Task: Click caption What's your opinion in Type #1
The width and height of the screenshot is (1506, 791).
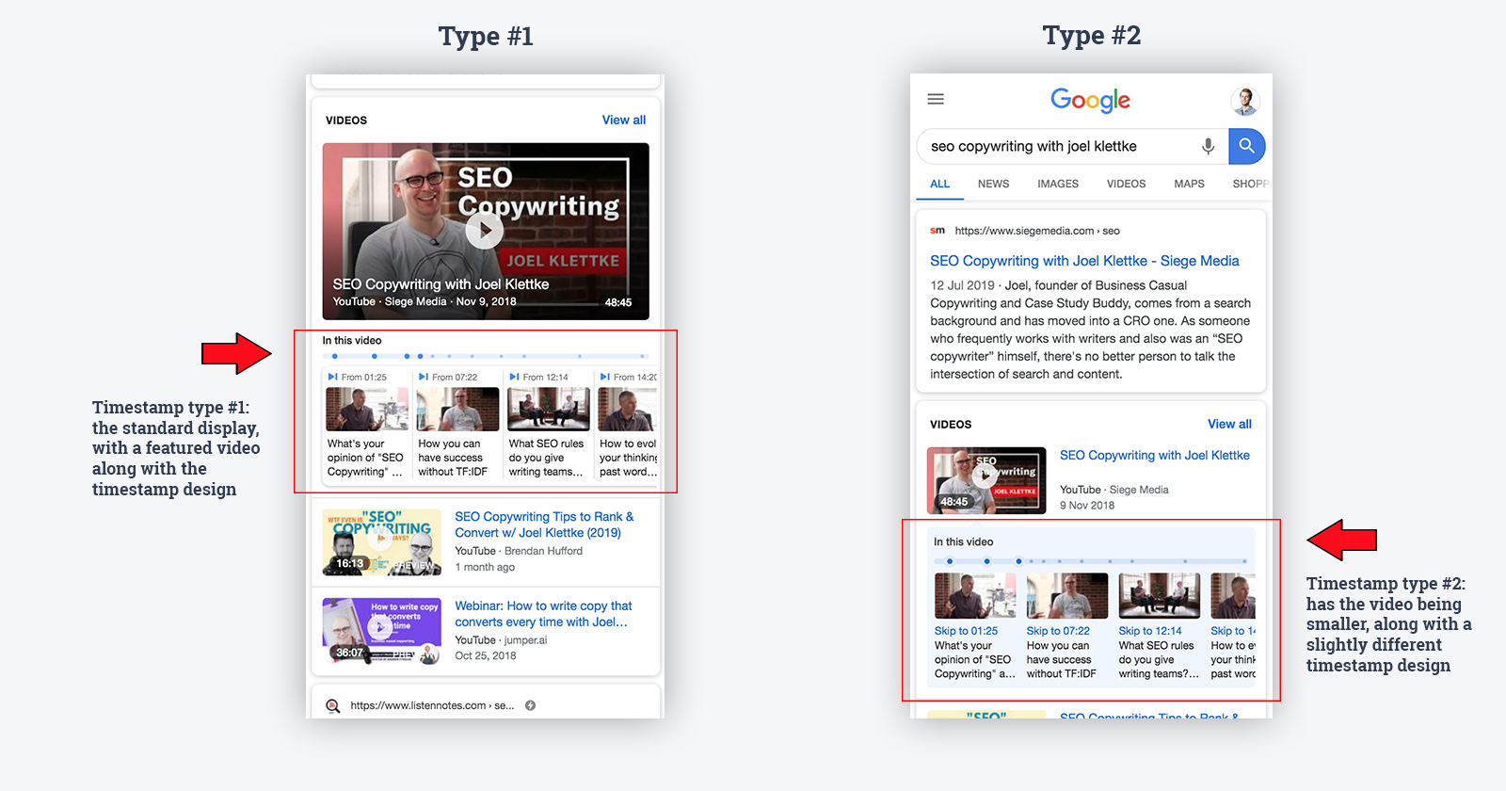Action: 365,458
